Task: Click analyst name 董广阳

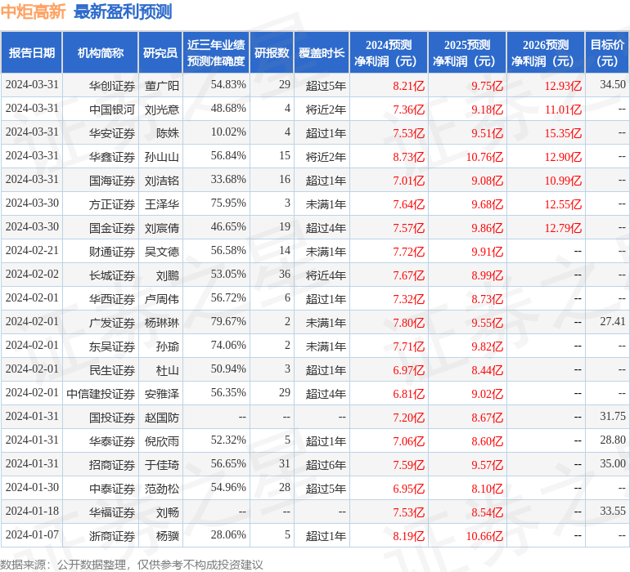Action: pyautogui.click(x=161, y=86)
